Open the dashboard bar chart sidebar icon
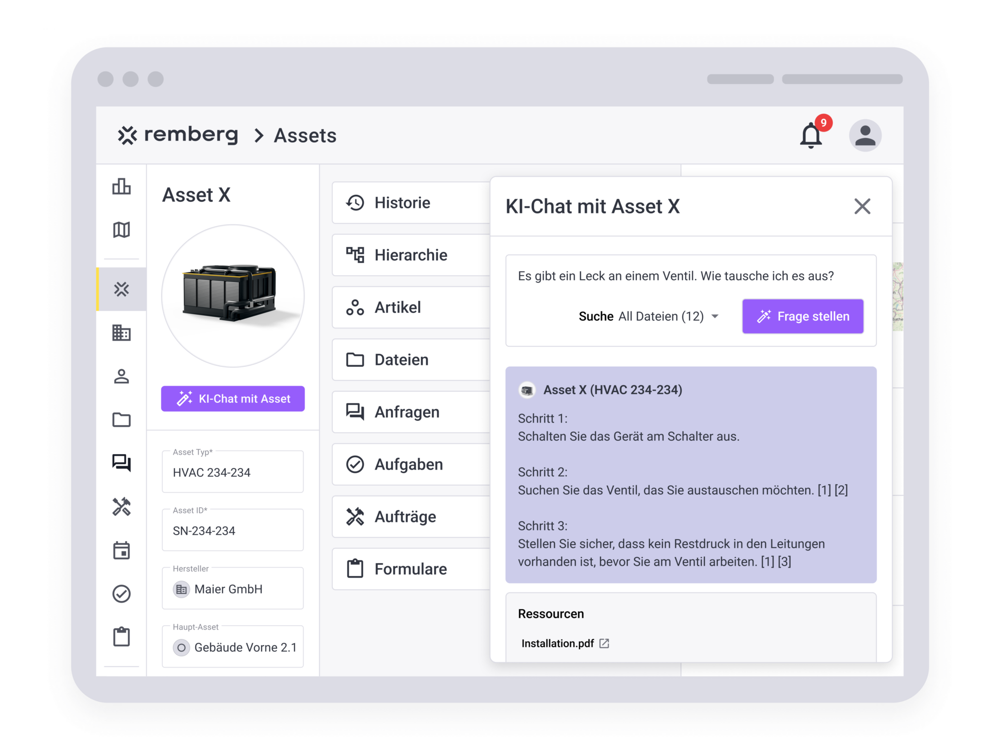The height and width of the screenshot is (750, 1000). 121,187
